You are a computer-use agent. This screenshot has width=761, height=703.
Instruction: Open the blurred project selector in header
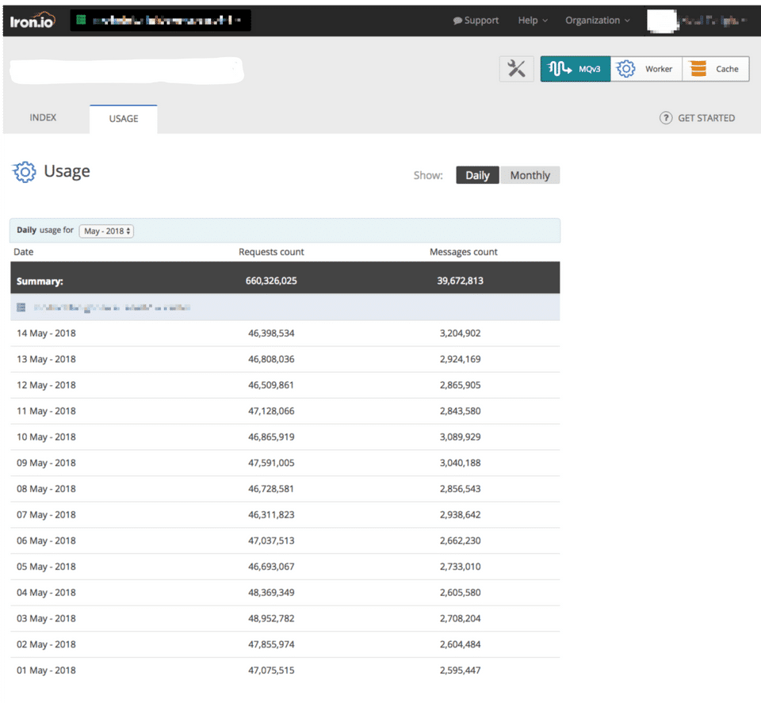coord(161,21)
